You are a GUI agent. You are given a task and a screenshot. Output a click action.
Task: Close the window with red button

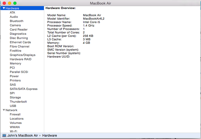coord(4,3)
